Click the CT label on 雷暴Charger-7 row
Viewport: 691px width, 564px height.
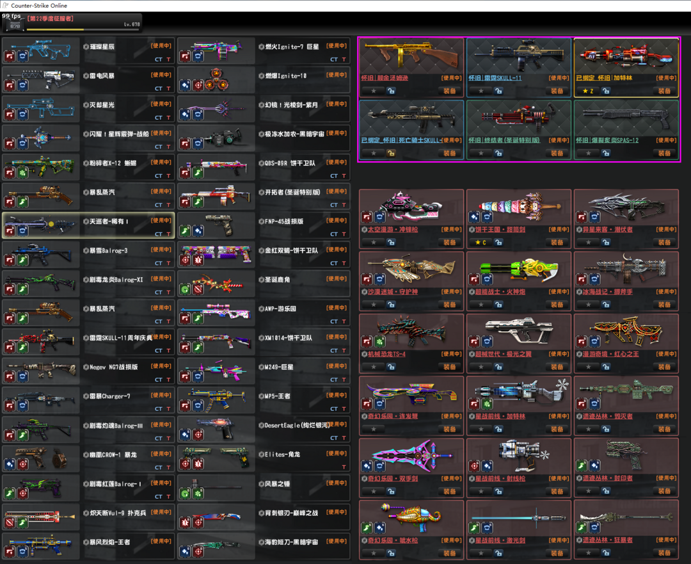point(159,409)
